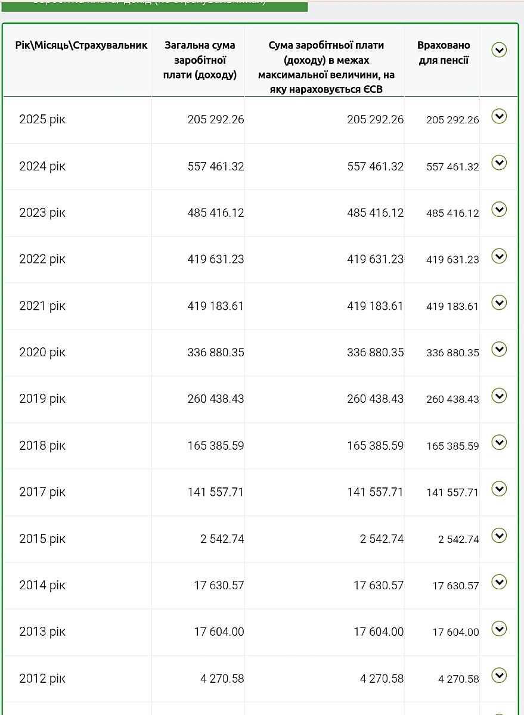524x715 pixels.
Task: Expand all rows using header chevron
Action: tap(499, 50)
